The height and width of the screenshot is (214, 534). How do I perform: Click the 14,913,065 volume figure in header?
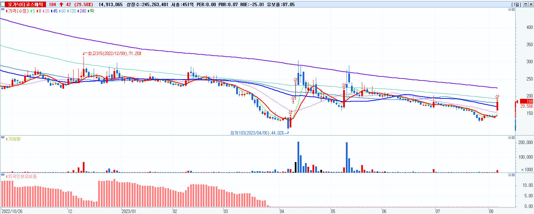(x=110, y=4)
